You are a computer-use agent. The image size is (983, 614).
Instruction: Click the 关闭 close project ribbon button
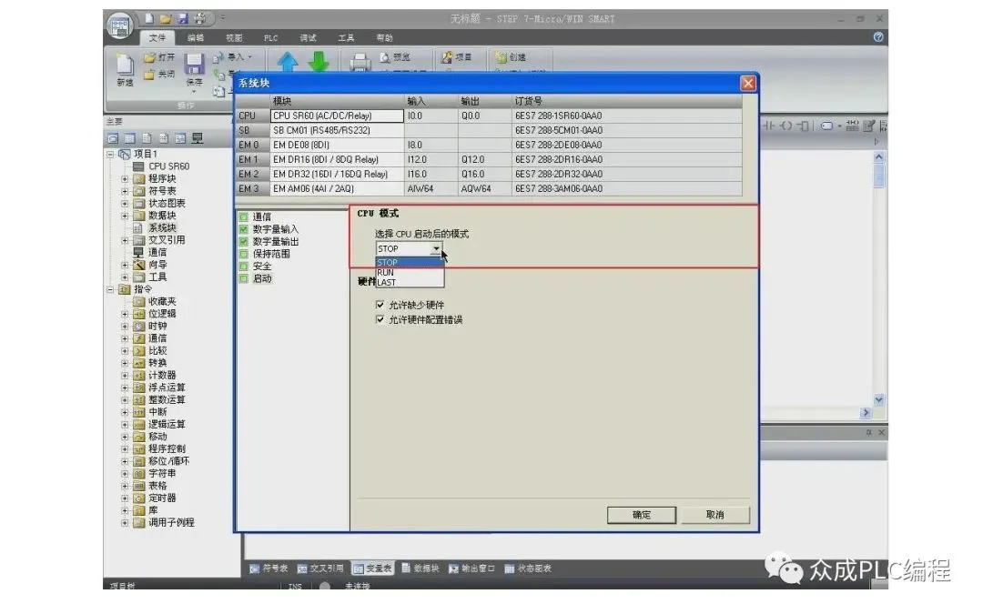159,75
